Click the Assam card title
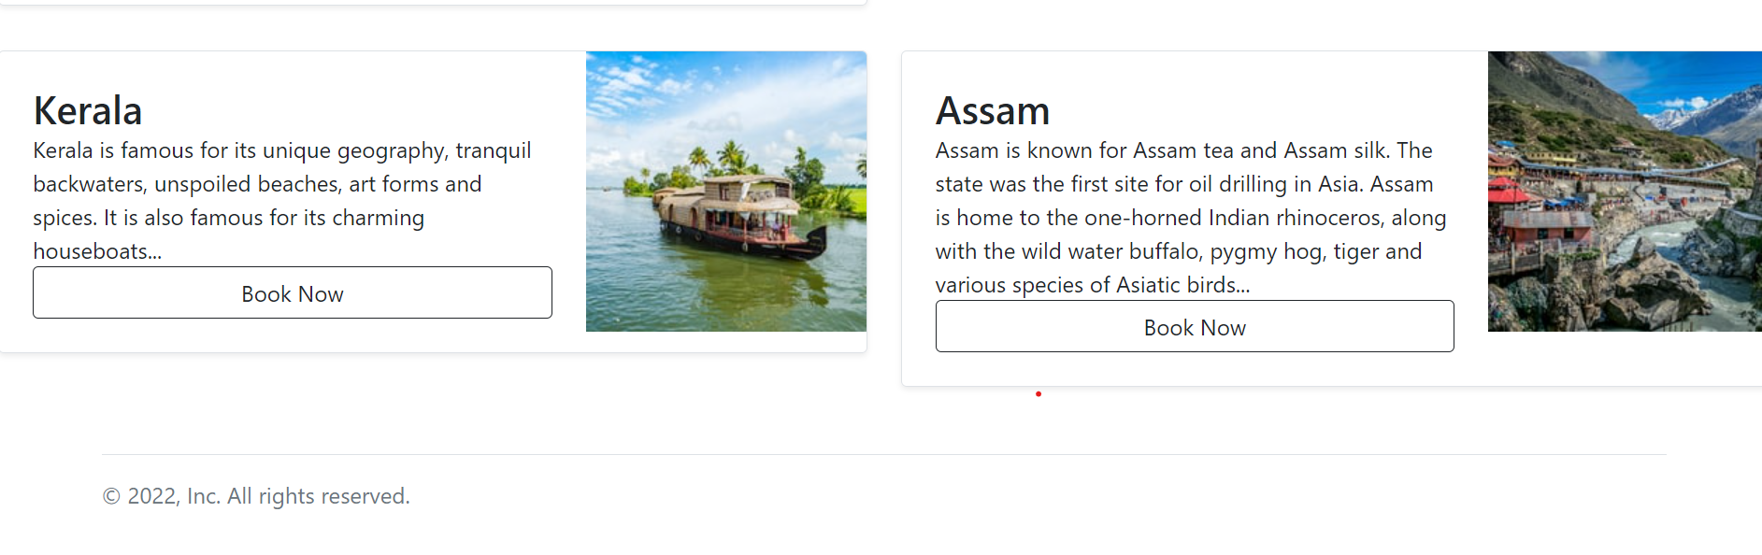The width and height of the screenshot is (1762, 555). pos(993,111)
